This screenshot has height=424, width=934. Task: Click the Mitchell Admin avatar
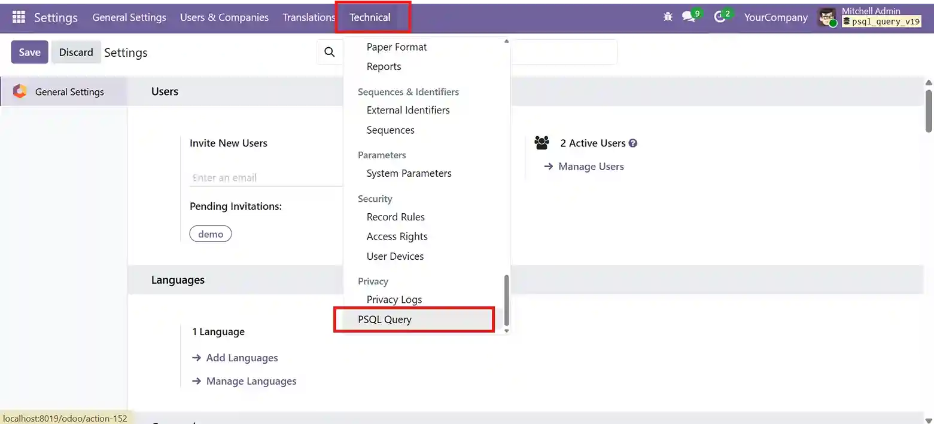[827, 17]
